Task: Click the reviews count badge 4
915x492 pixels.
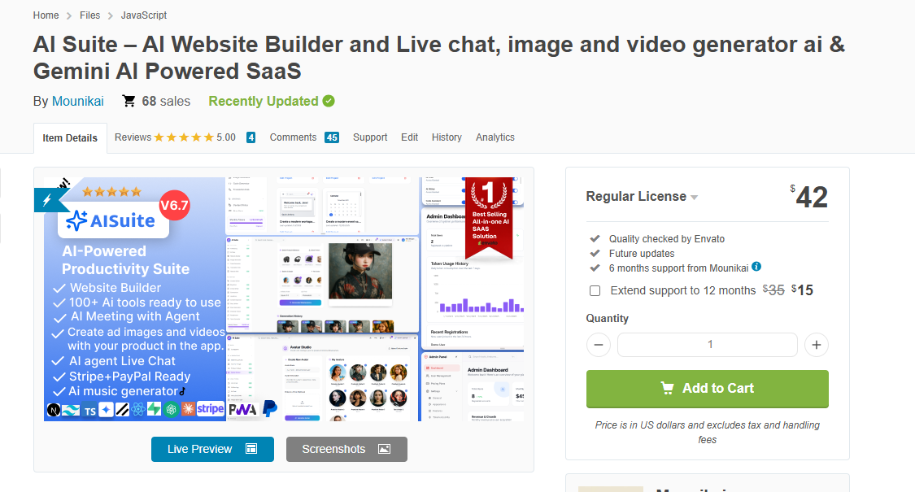Action: (251, 137)
